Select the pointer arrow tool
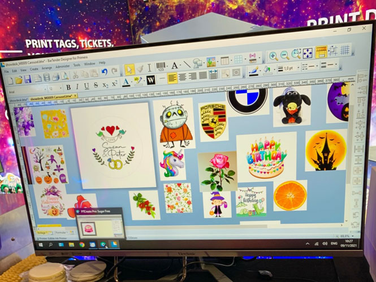This screenshot has width=376, height=282. coord(129,70)
